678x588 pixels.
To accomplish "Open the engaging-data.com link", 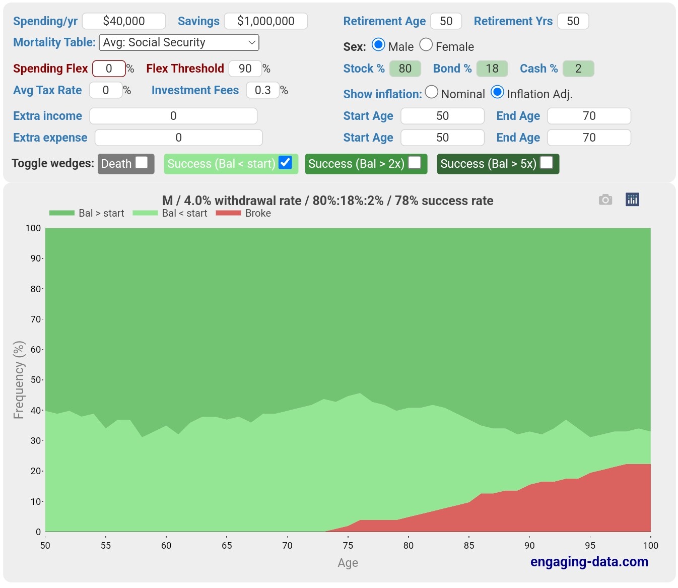I will pyautogui.click(x=589, y=562).
